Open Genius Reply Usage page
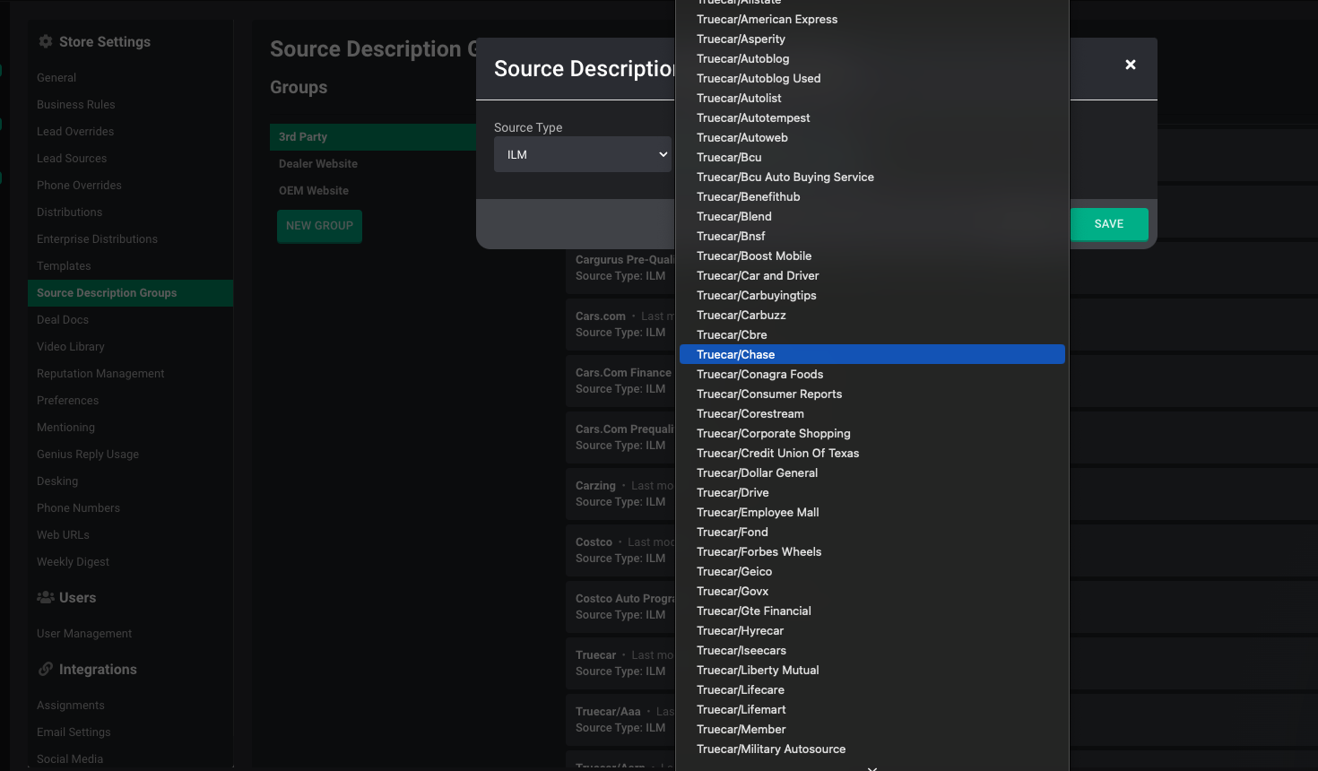This screenshot has height=771, width=1318. pos(88,455)
